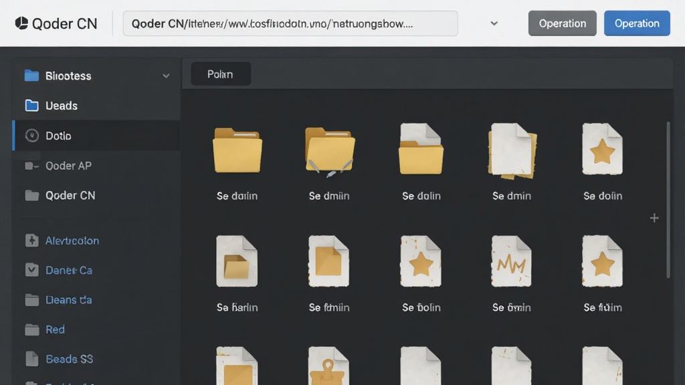Open the path dropdown chevron
Viewport: 685px width, 385px height.
pyautogui.click(x=494, y=23)
